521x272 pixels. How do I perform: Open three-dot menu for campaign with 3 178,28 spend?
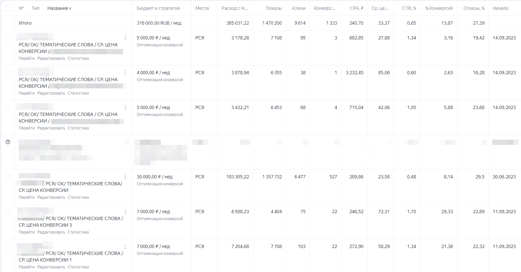[x=125, y=38]
